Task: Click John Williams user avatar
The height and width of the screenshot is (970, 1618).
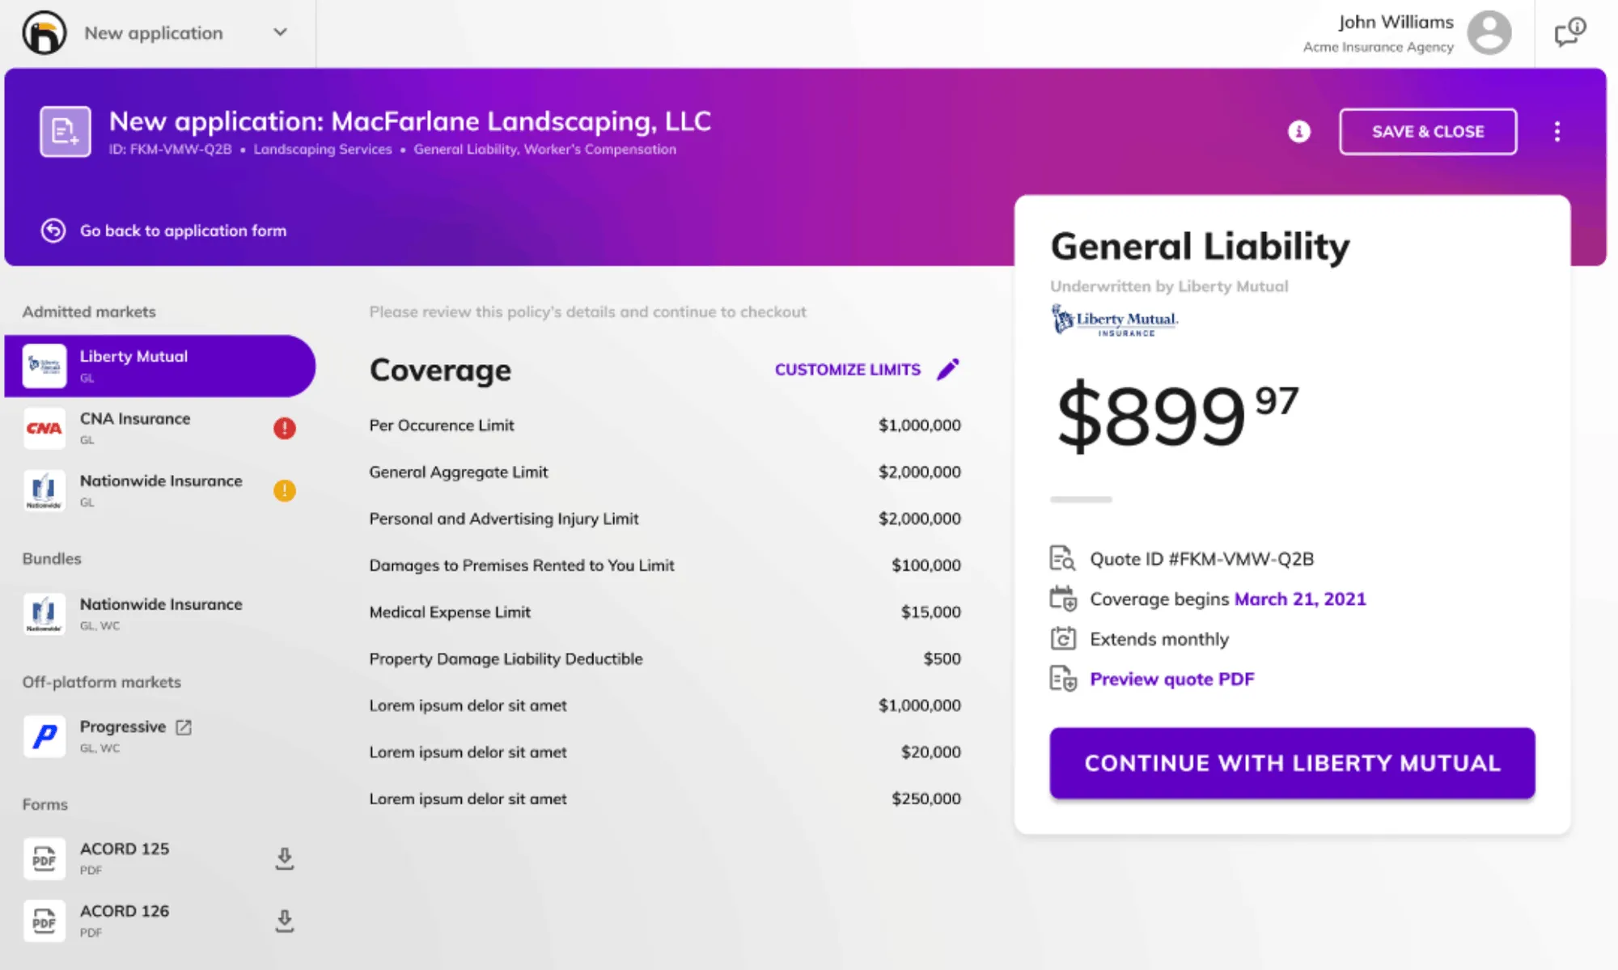Action: (x=1489, y=32)
